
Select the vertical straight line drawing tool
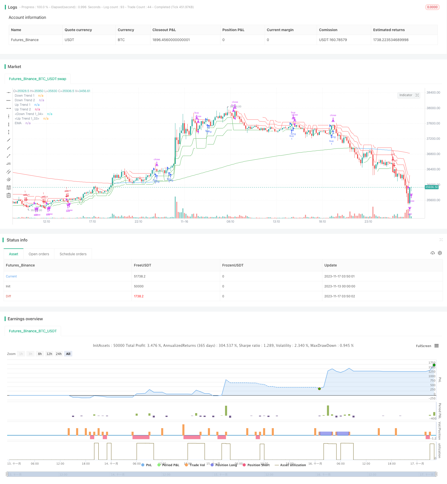click(x=9, y=116)
